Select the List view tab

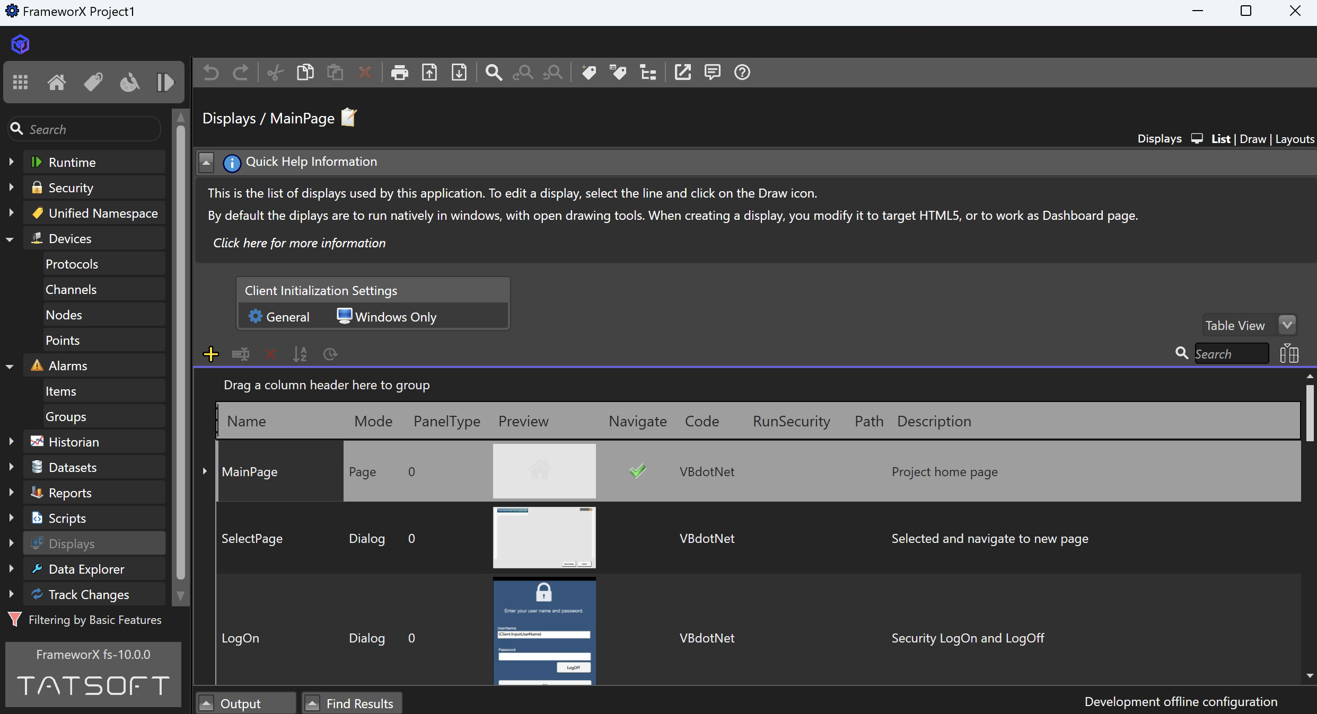point(1221,139)
